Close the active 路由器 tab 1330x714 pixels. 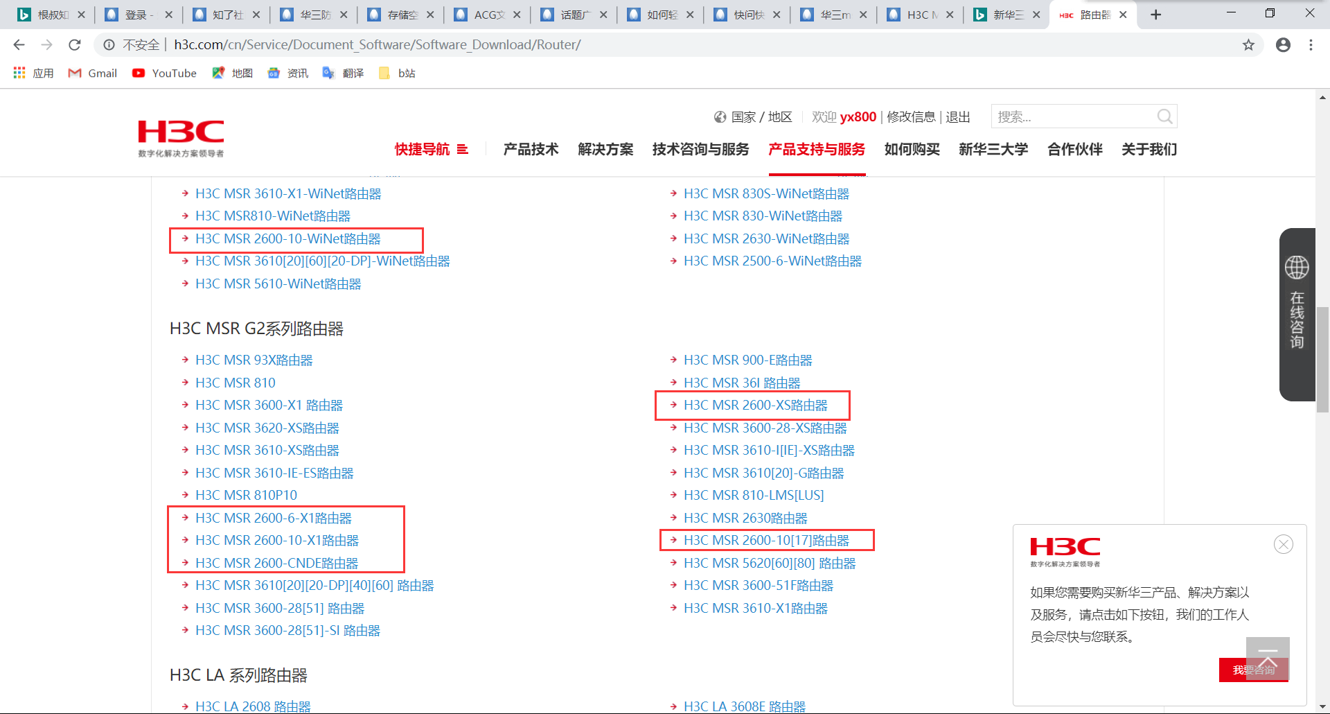1123,15
